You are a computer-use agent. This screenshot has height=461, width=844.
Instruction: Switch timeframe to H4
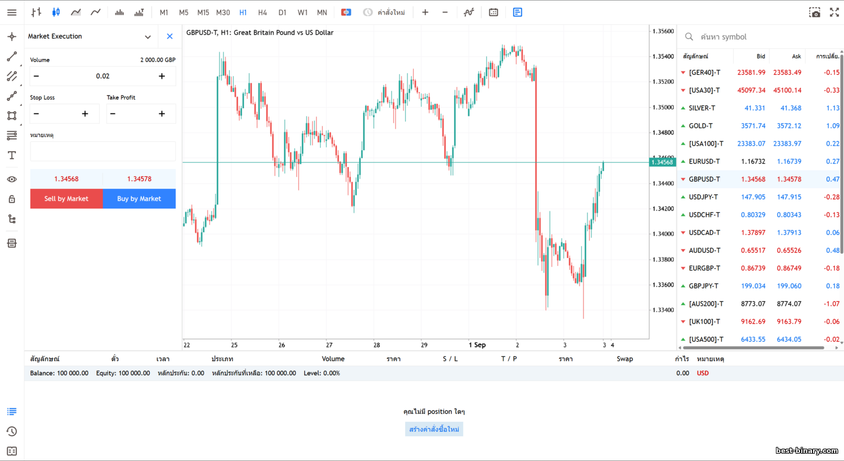pos(262,12)
